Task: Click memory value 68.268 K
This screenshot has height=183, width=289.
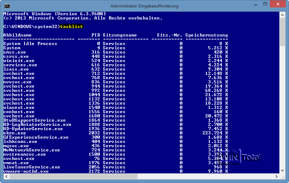Action: (x=216, y=90)
